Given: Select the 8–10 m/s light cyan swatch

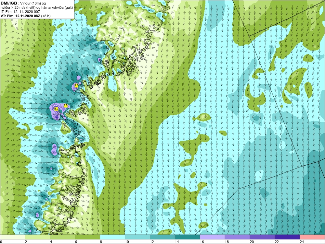Looking at the screenshot, I should 112,237.
